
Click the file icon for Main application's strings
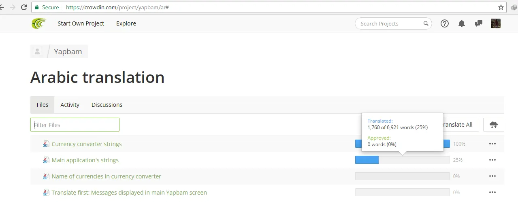[46, 160]
